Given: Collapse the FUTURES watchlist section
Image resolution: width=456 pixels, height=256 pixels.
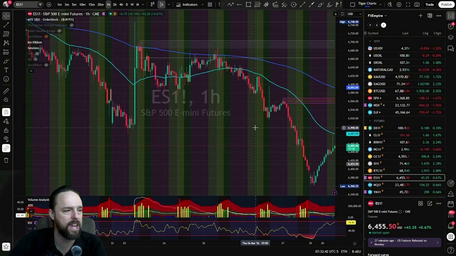Looking at the screenshot, I should [x=370, y=121].
